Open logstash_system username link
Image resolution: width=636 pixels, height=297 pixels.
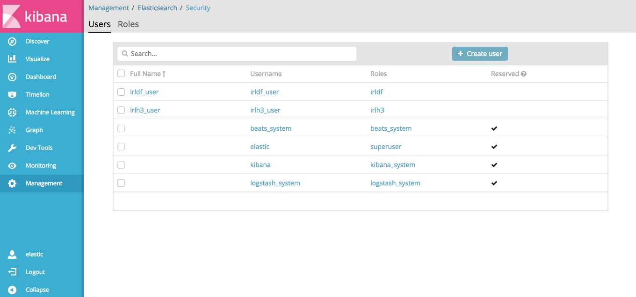click(275, 183)
